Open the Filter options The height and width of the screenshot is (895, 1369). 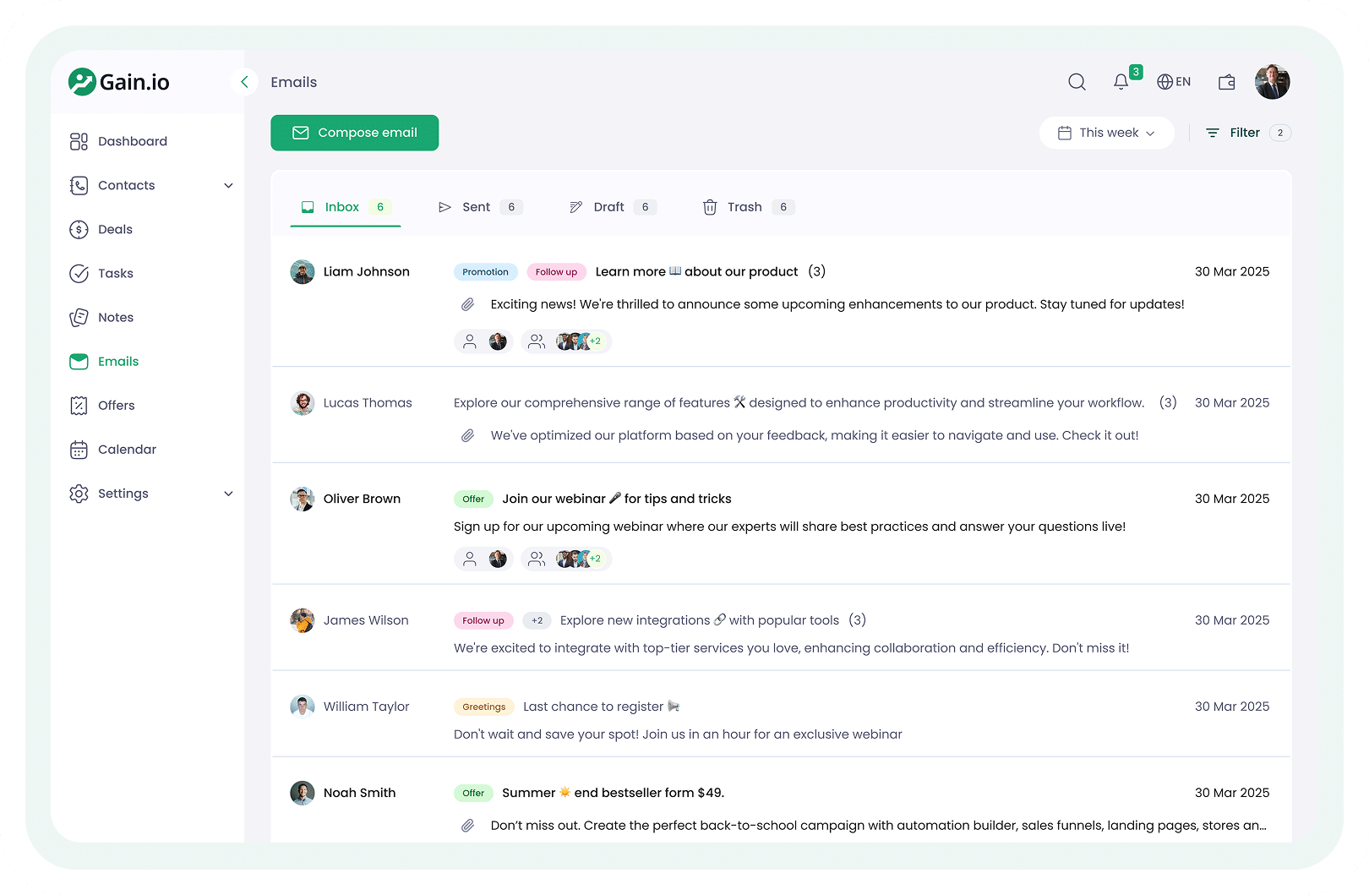(1248, 133)
